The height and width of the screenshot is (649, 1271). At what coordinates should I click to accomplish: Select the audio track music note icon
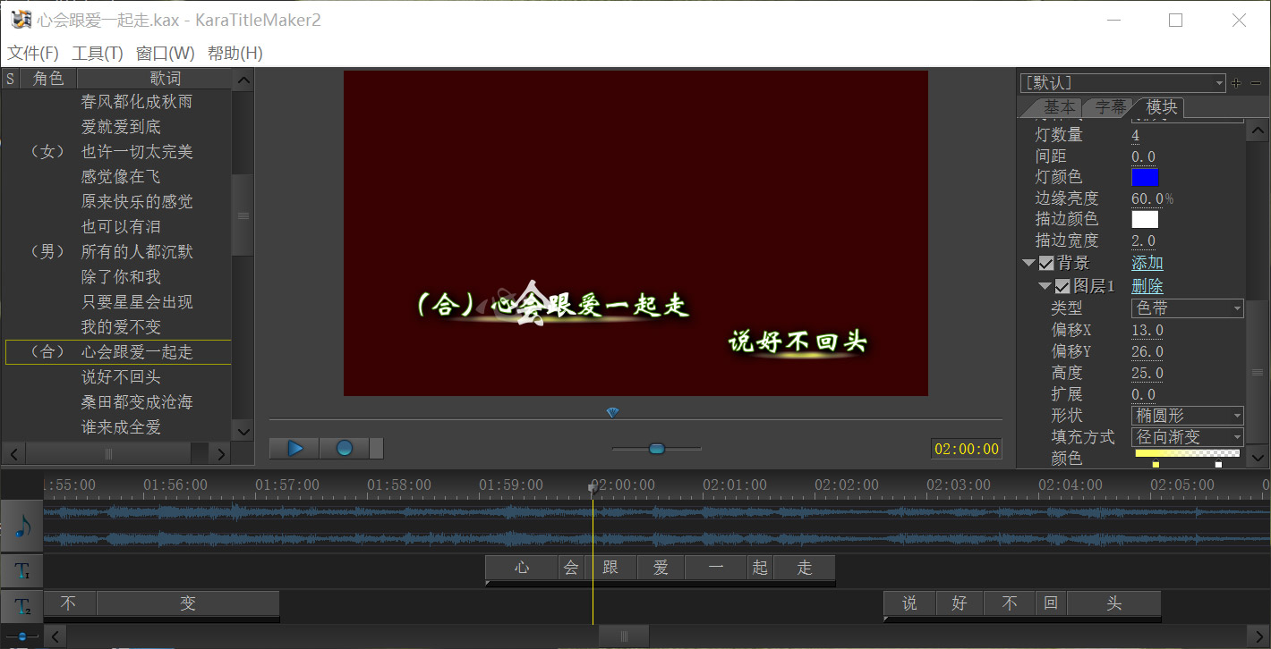click(22, 527)
